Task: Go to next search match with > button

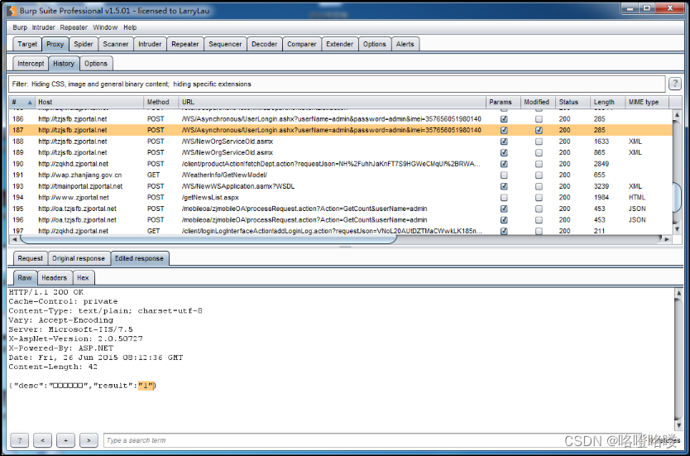Action: (89, 439)
